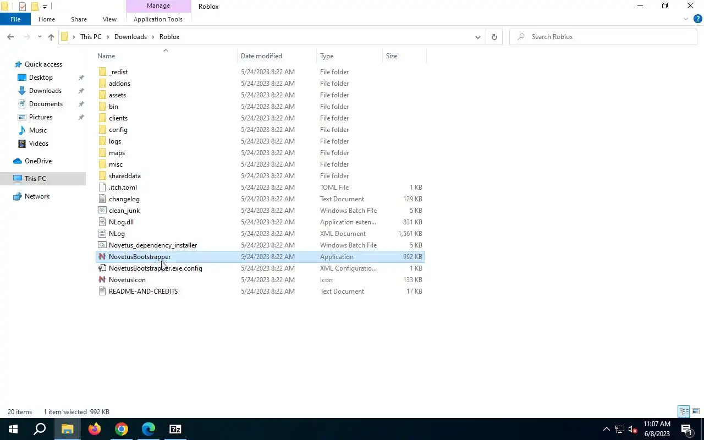The height and width of the screenshot is (440, 704).
Task: Select the shareddata folder icon
Action: 102,176
